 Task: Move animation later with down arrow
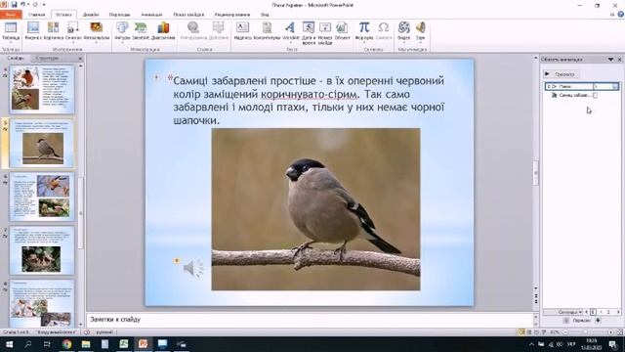[598, 321]
